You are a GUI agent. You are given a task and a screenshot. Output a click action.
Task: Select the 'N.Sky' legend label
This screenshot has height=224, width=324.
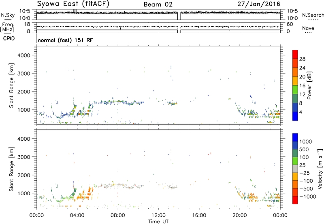click(8, 15)
